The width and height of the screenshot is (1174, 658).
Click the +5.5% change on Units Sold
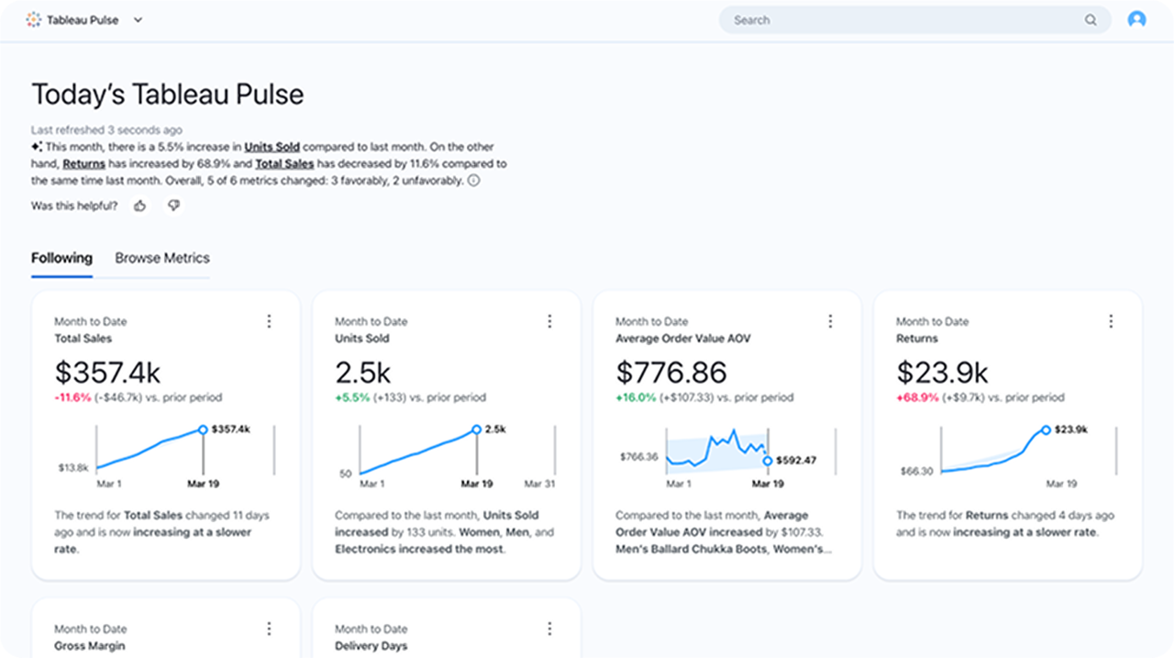click(352, 397)
